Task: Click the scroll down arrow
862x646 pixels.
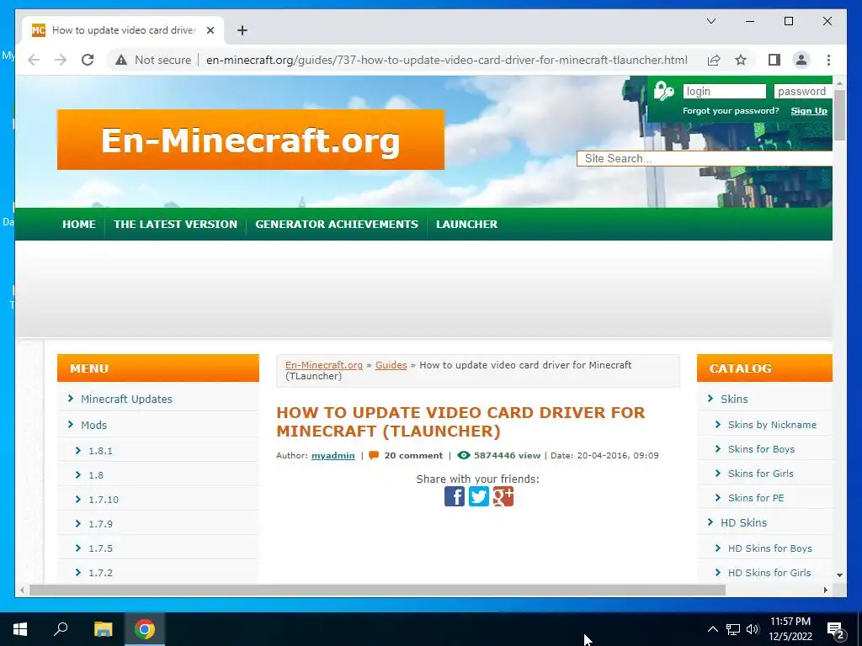Action: [839, 575]
